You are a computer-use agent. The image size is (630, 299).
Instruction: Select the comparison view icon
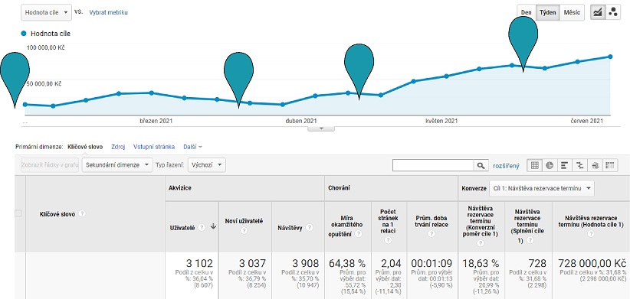pos(579,165)
